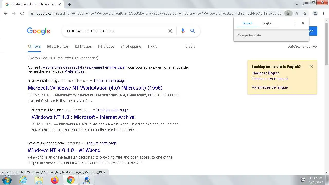The image size is (329, 185).
Task: Click Recherchez des résultats uniquement en français
Action: pyautogui.click(x=84, y=67)
